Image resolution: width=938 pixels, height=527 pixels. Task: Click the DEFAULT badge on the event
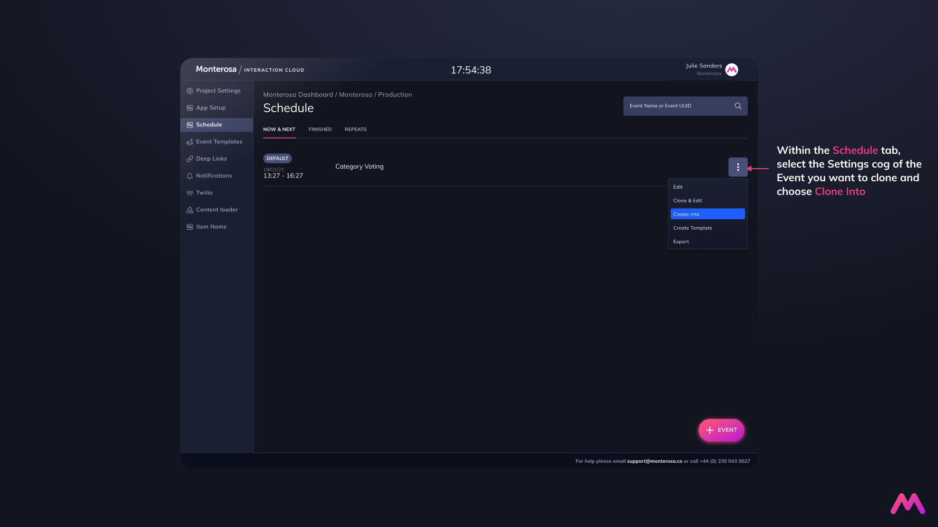pos(278,159)
